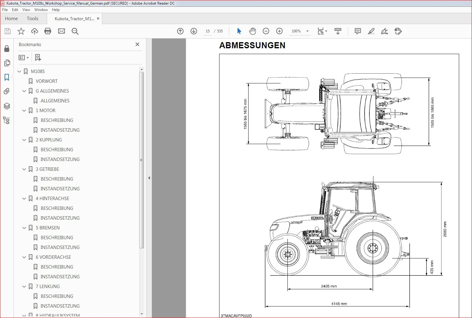This screenshot has height=318, width=472.
Task: Click the page number field showing 15
Action: 208,31
